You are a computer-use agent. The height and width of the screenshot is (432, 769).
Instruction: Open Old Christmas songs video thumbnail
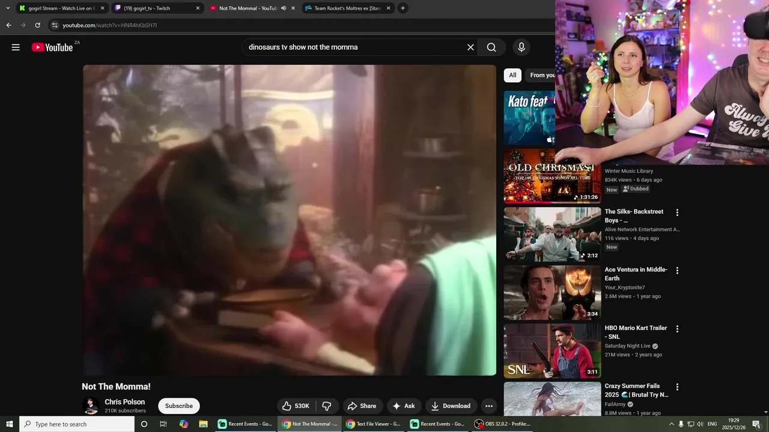(x=552, y=177)
